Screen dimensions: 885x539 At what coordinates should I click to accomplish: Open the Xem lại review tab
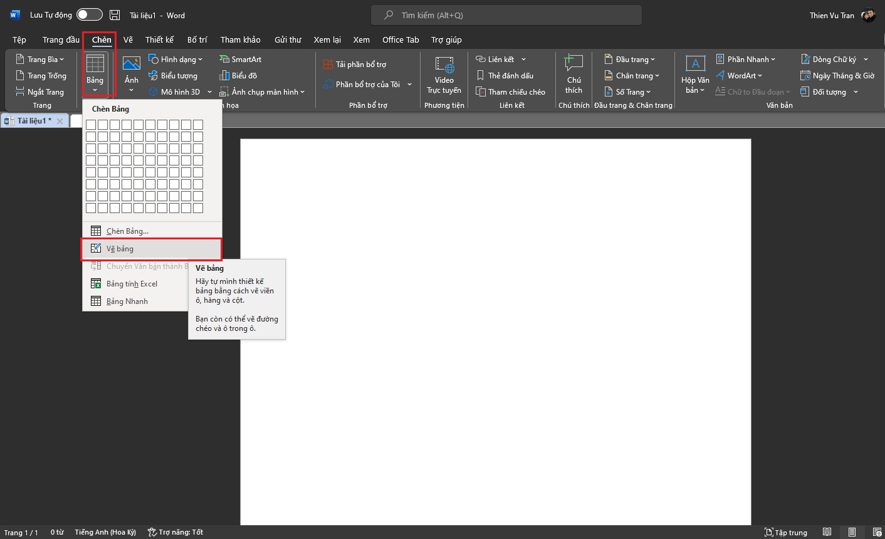pyautogui.click(x=327, y=39)
